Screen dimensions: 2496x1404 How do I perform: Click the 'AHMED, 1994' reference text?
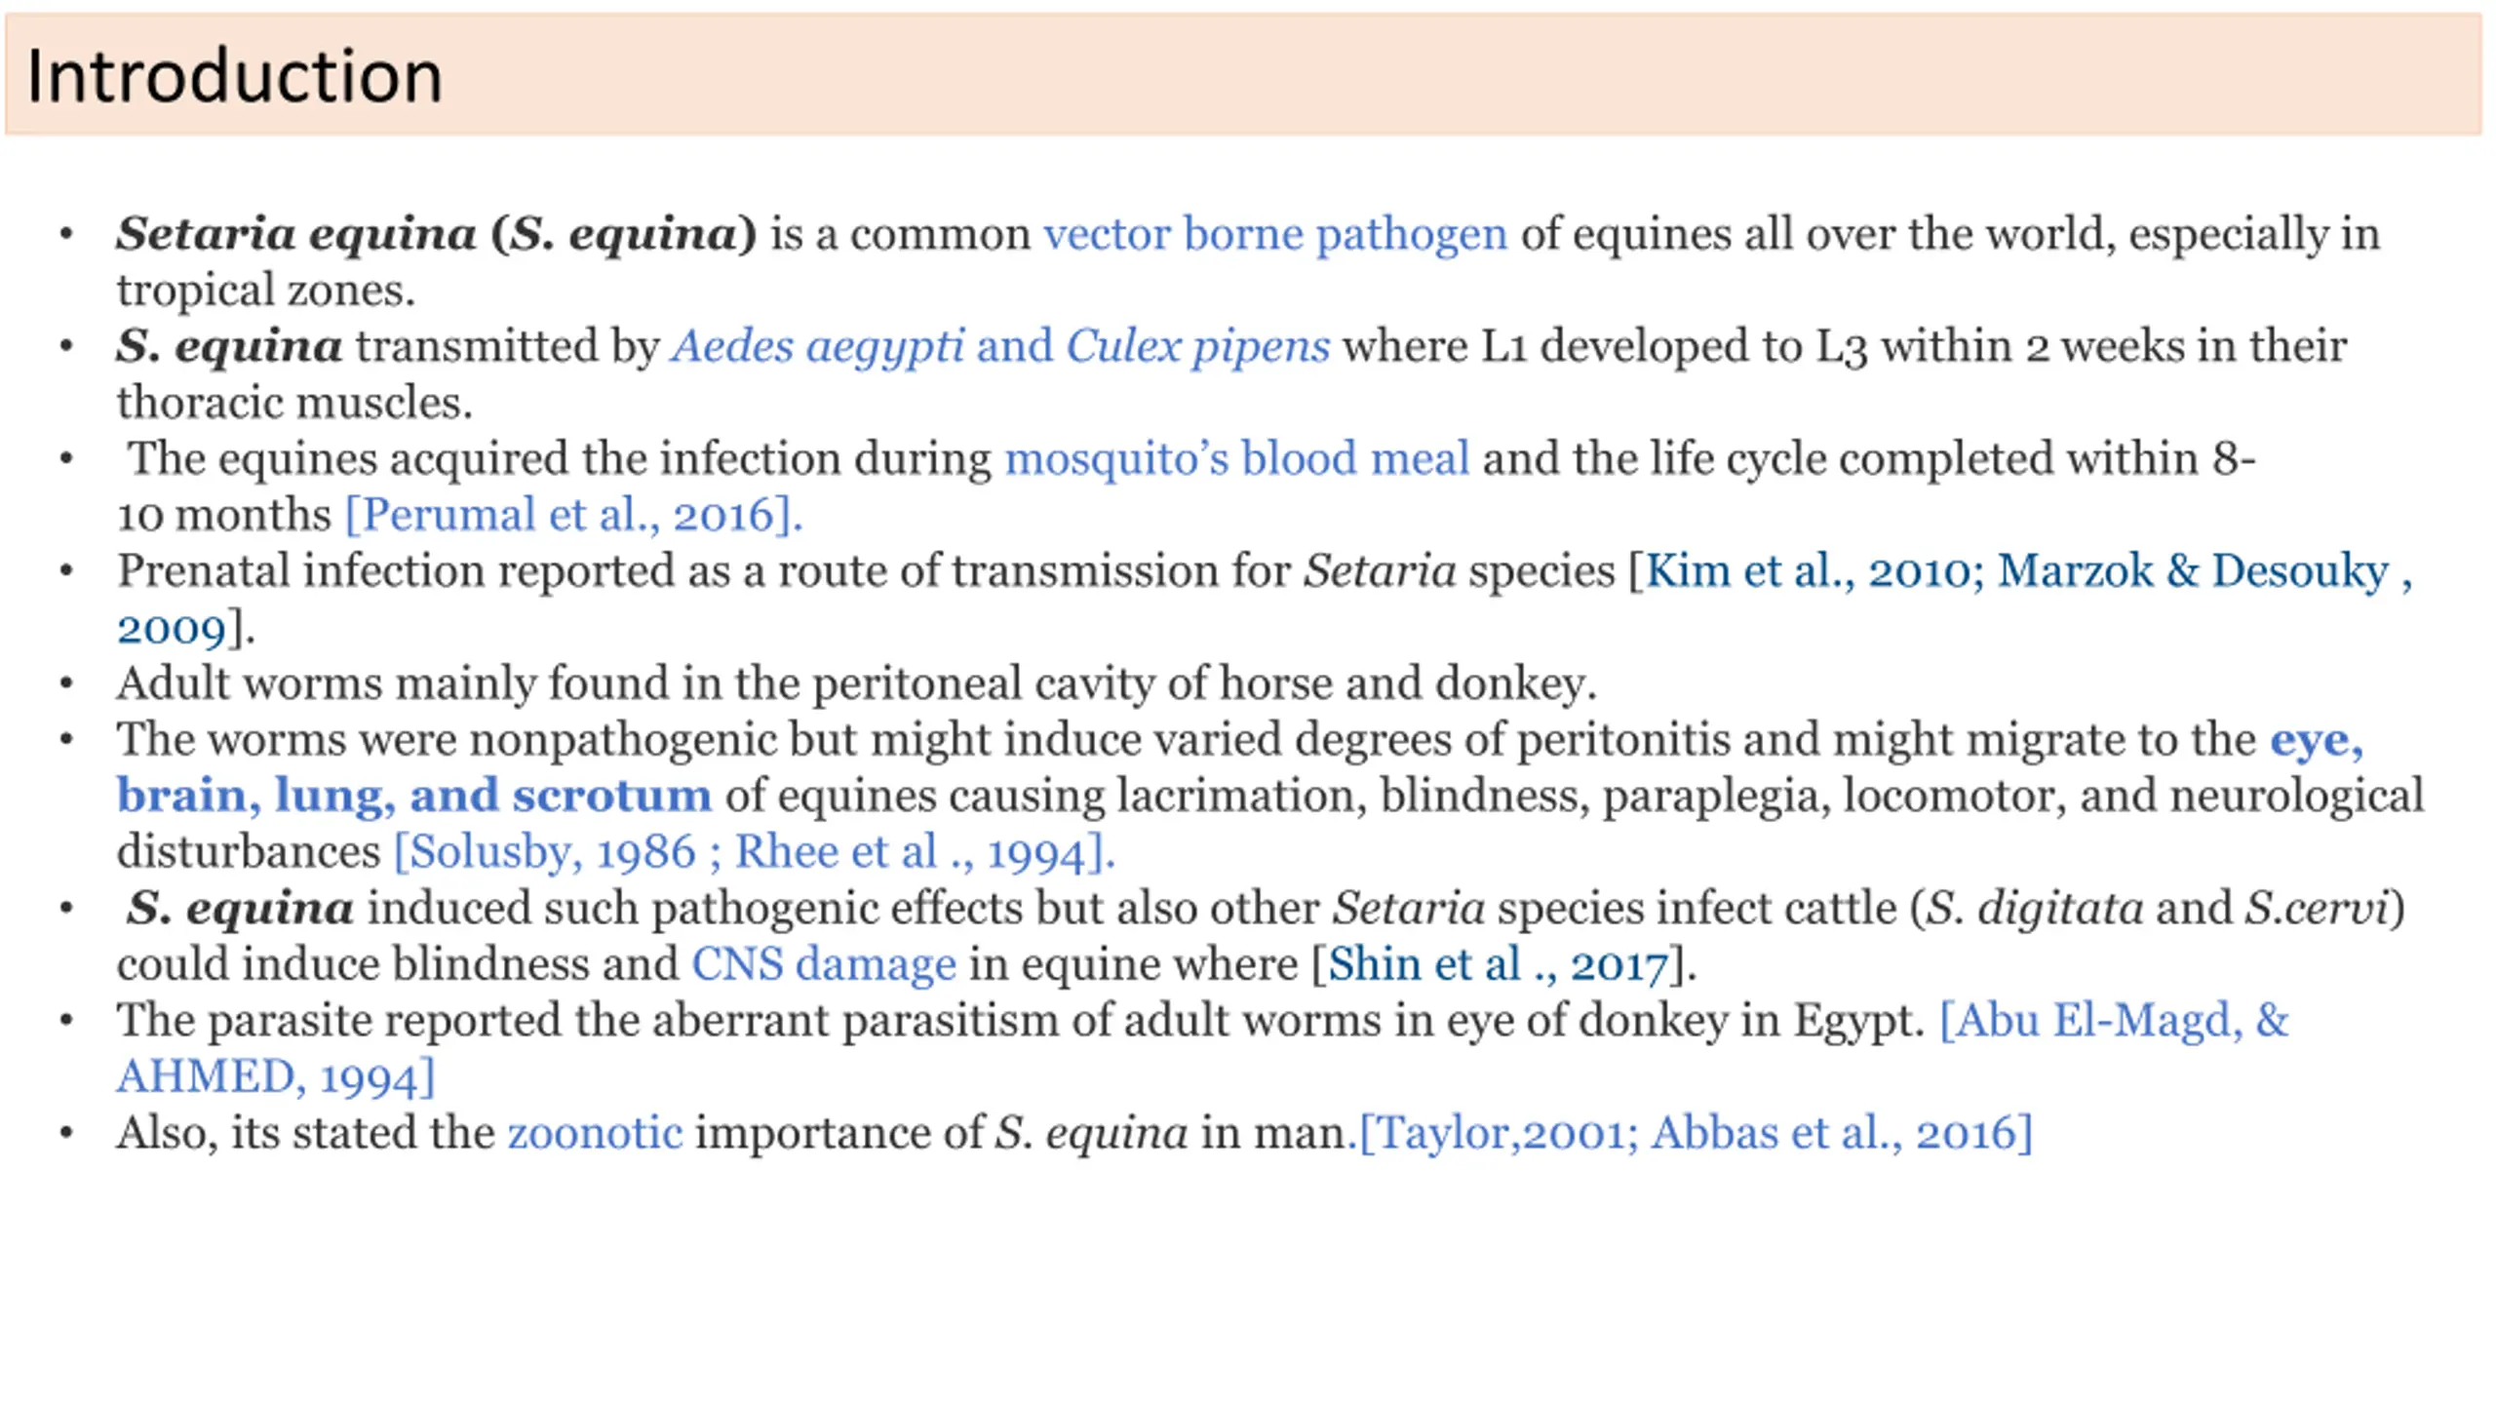[276, 1077]
